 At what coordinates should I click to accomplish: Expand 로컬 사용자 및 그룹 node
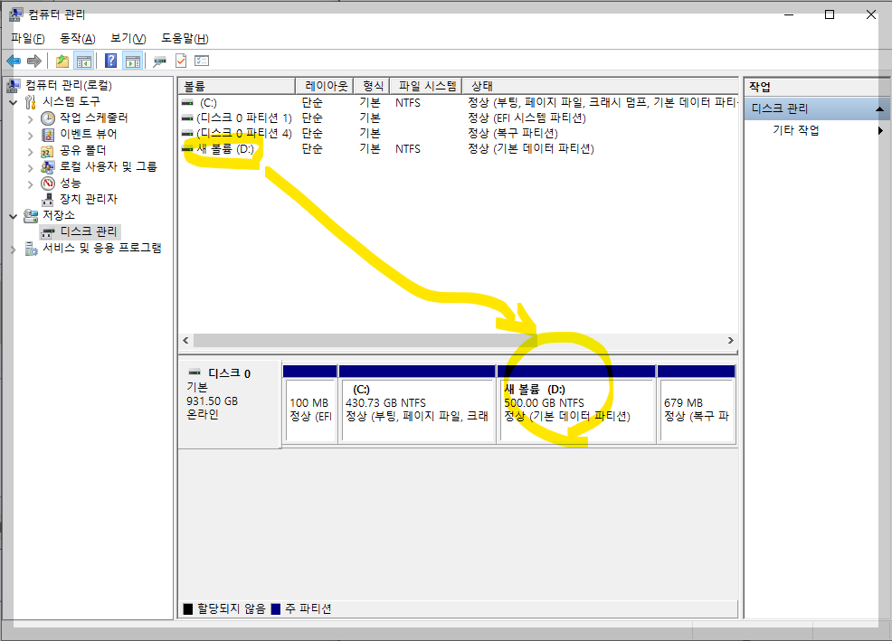tap(30, 168)
